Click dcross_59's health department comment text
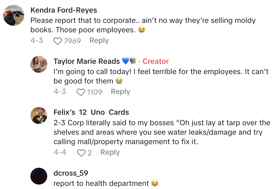The image size is (279, 189). click(101, 183)
